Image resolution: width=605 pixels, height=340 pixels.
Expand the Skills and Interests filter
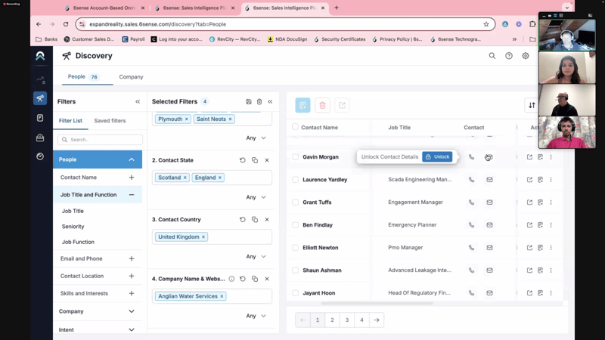coord(132,293)
